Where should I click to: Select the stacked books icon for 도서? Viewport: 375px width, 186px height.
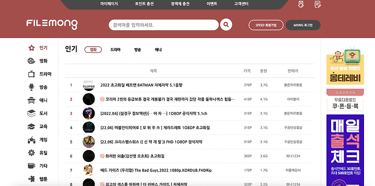(x=31, y=113)
